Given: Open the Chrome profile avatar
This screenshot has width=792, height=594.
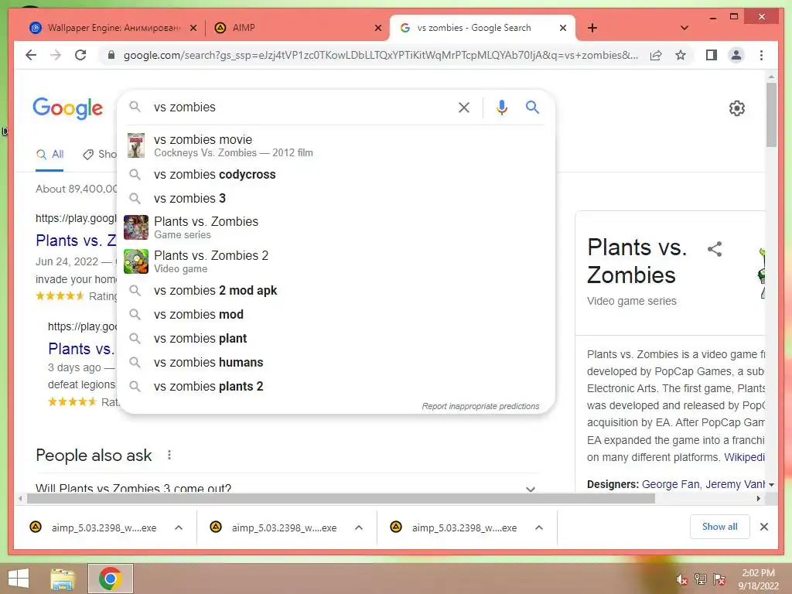Looking at the screenshot, I should [736, 55].
